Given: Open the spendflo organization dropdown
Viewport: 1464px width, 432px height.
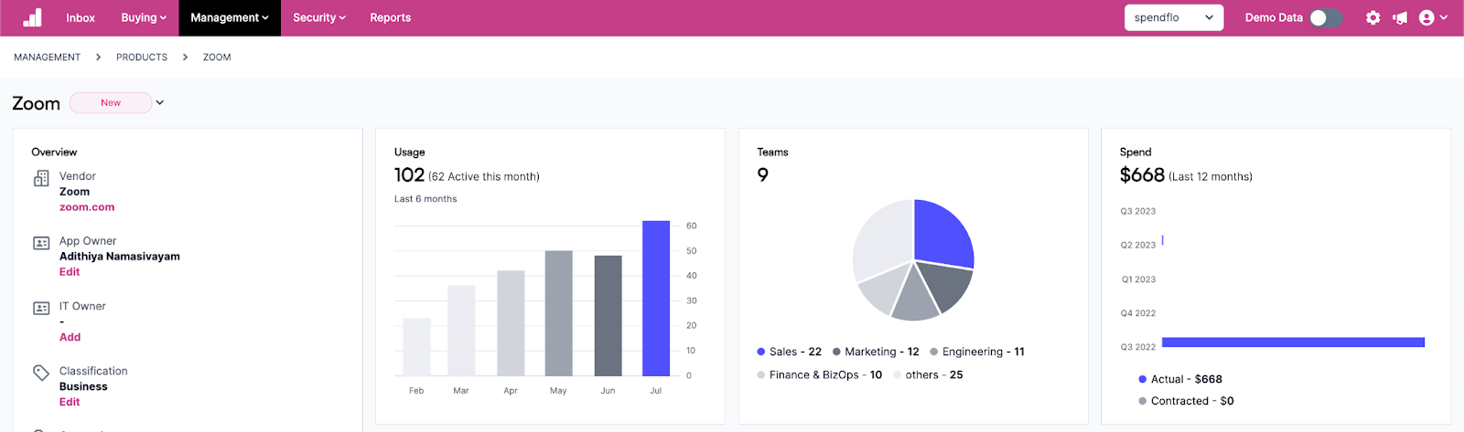Looking at the screenshot, I should (1174, 17).
